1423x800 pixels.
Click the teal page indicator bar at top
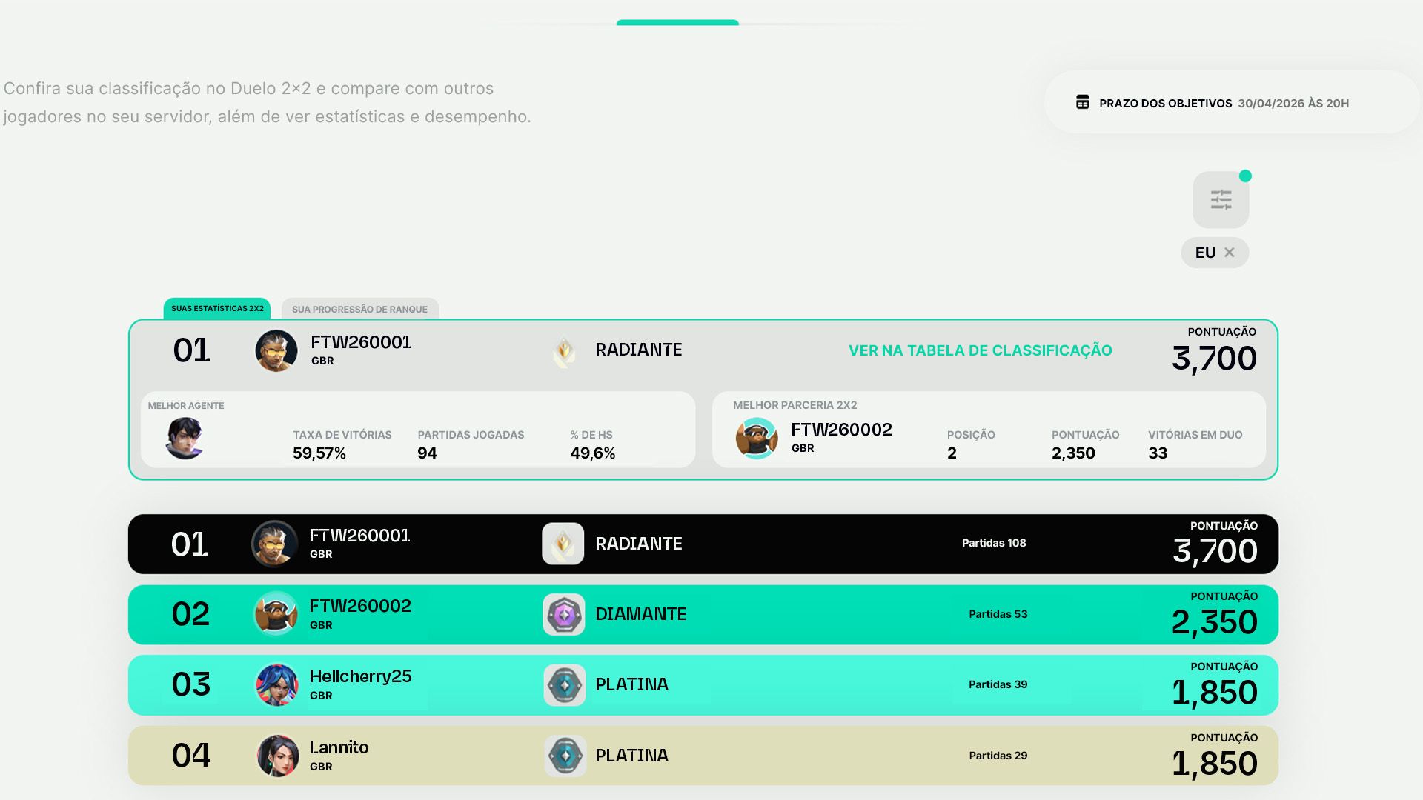pyautogui.click(x=677, y=23)
